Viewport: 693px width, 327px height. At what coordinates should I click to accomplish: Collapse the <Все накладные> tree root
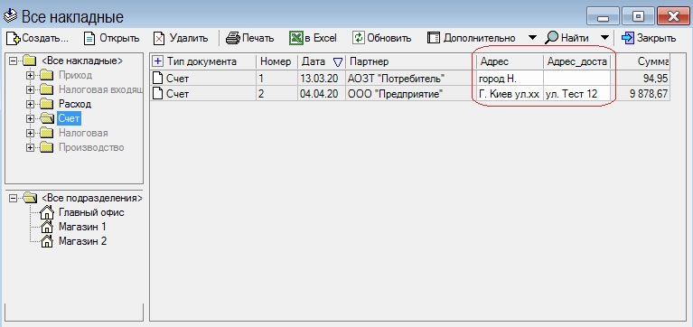coord(13,61)
